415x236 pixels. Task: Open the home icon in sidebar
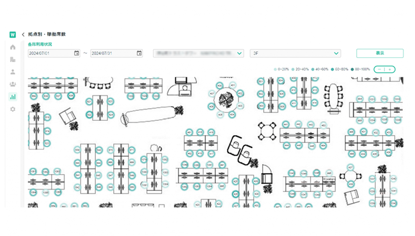point(13,47)
